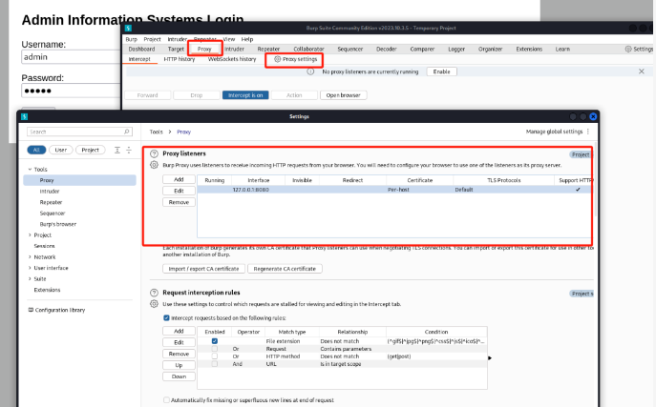Image resolution: width=656 pixels, height=407 pixels.
Task: Select Burp's browser in the Settings tree
Action: coord(57,224)
